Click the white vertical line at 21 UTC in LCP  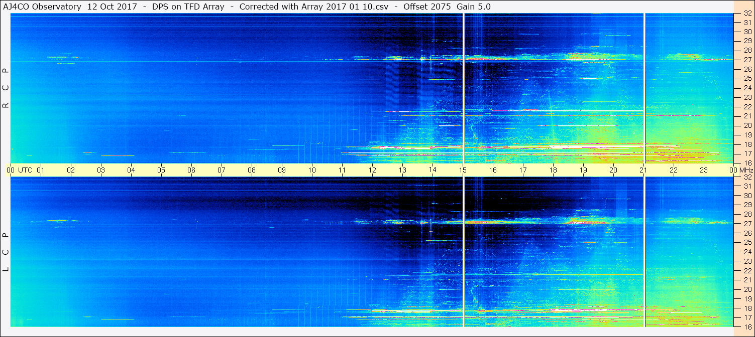point(644,252)
